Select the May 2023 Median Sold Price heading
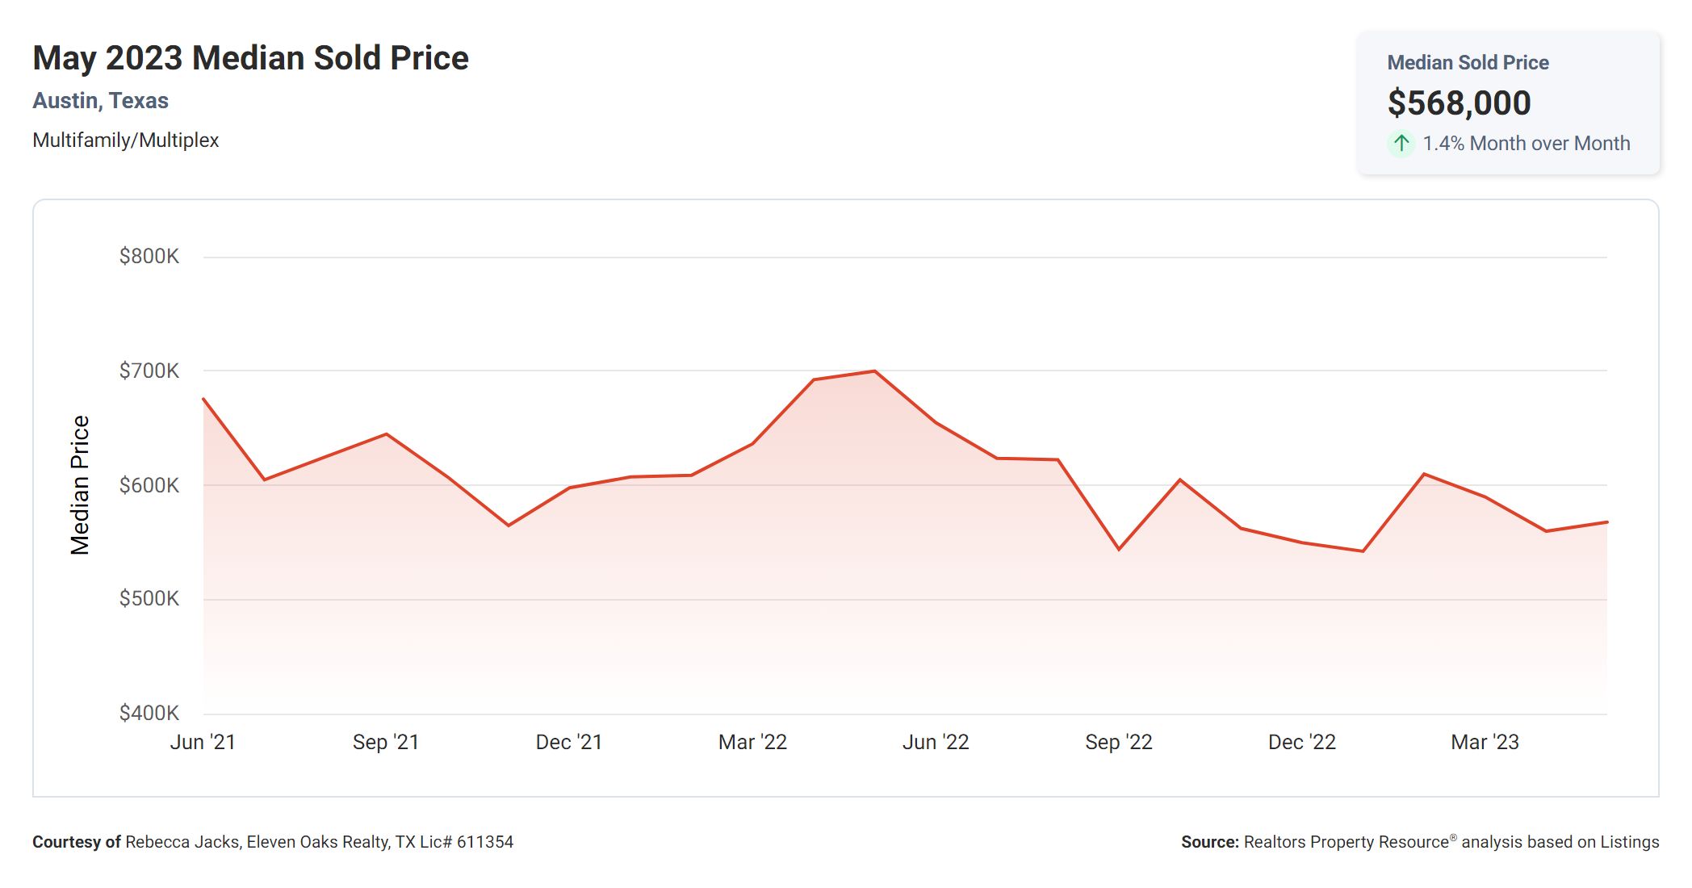The height and width of the screenshot is (888, 1692). point(250,58)
